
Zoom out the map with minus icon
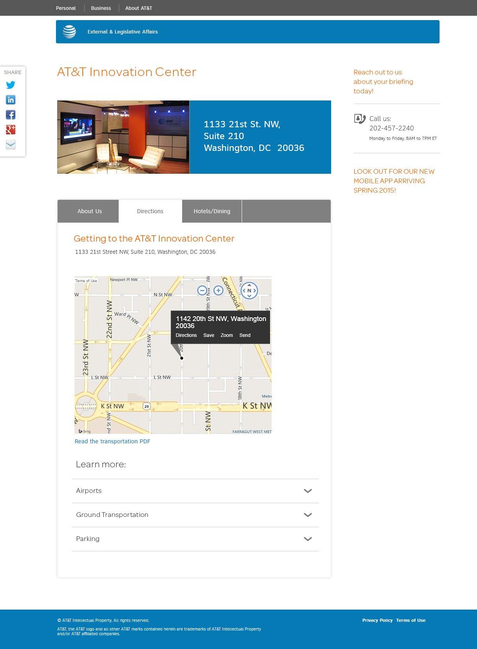point(202,290)
